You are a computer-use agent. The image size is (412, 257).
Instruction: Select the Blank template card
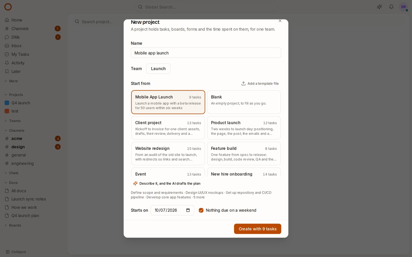click(244, 102)
